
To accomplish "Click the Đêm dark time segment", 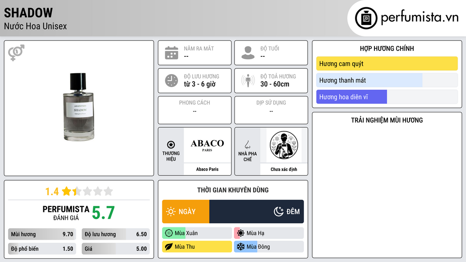I will pos(257,212).
